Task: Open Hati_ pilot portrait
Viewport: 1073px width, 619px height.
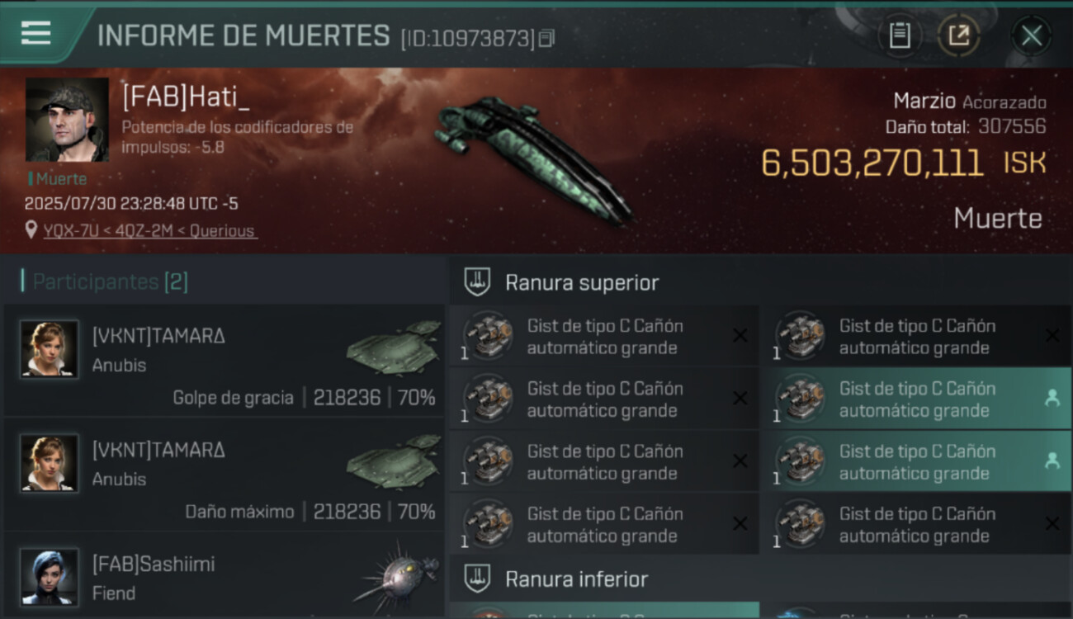Action: pyautogui.click(x=67, y=120)
